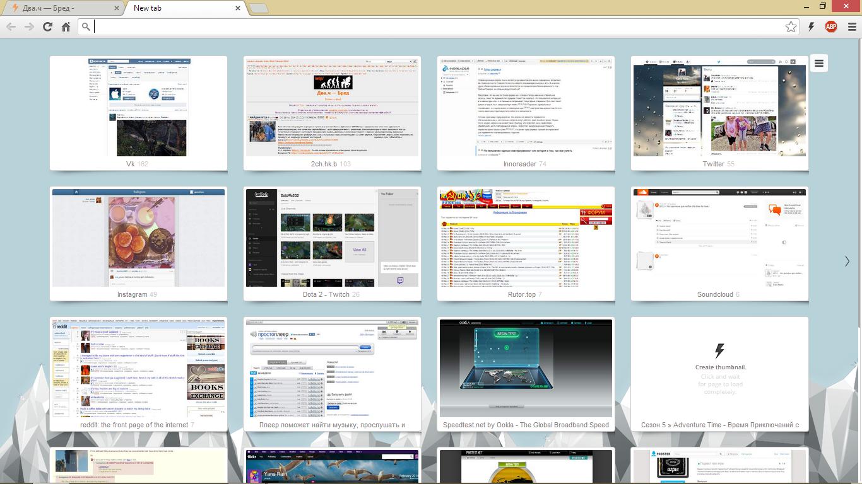Image resolution: width=862 pixels, height=484 pixels.
Task: Go back using the browser back arrow
Action: [11, 26]
